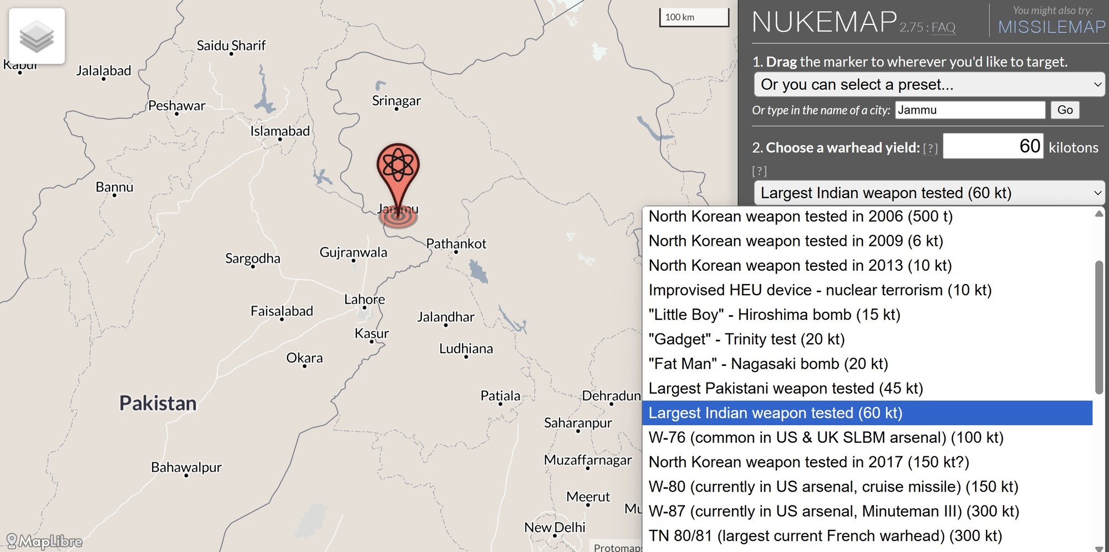Click the Pathankot city label on map
Image resolution: width=1109 pixels, height=552 pixels.
[x=456, y=244]
